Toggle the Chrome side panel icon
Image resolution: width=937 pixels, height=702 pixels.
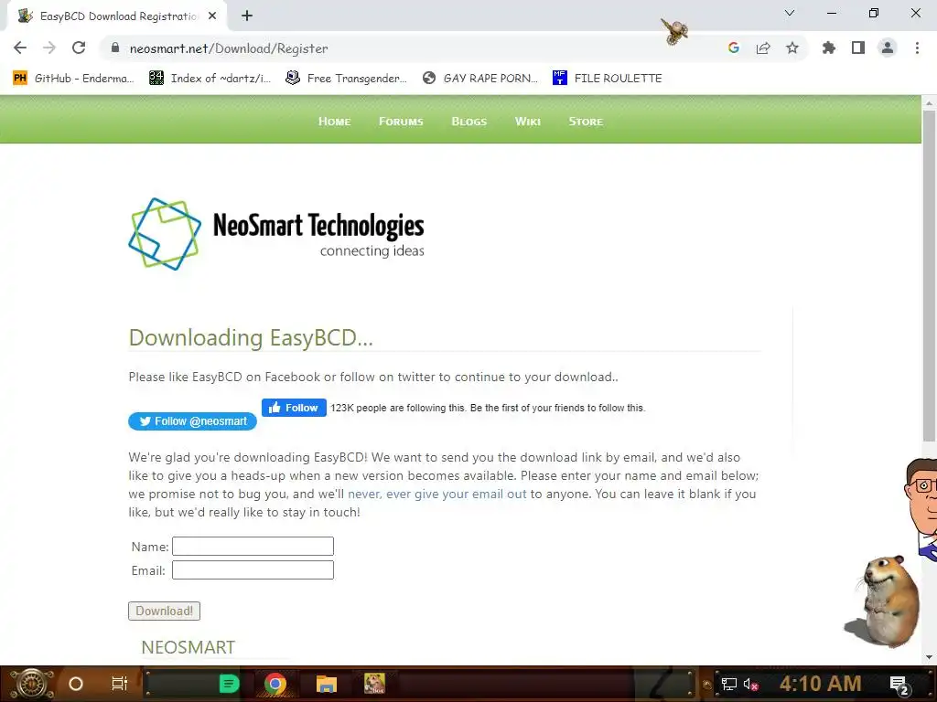coord(858,48)
